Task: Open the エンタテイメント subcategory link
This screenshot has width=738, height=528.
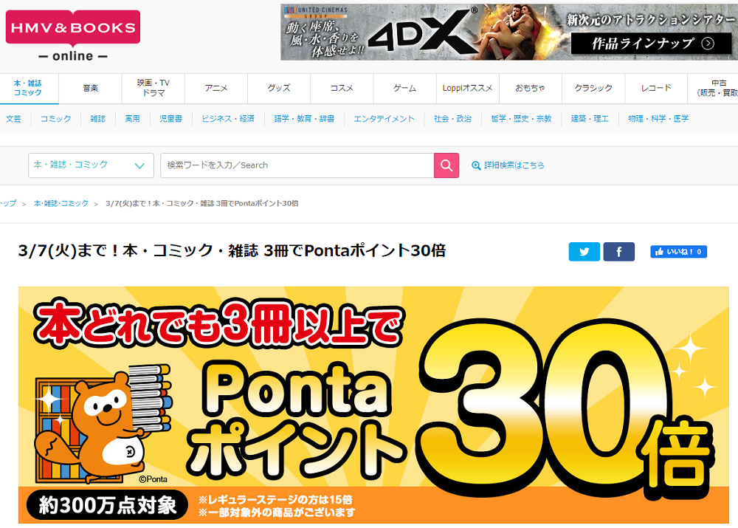Action: click(384, 119)
